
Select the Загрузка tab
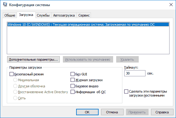click(26, 15)
